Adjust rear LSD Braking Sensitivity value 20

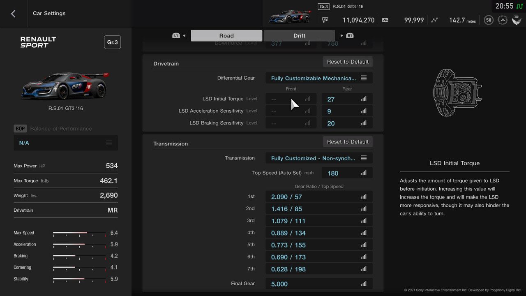pos(347,123)
